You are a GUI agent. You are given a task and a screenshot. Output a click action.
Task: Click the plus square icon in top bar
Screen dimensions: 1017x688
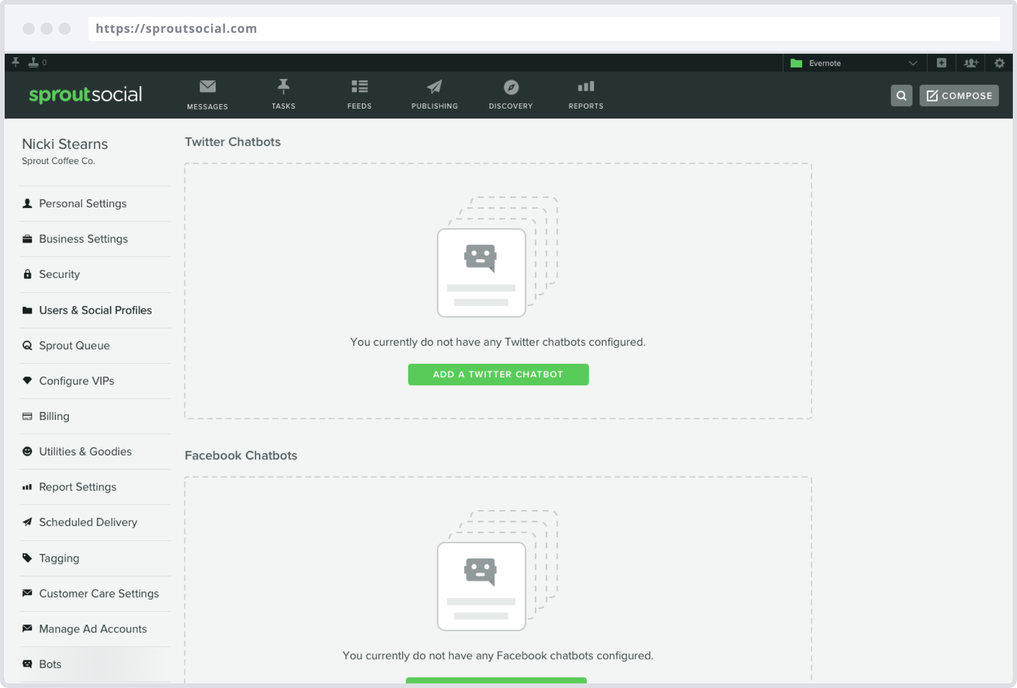click(x=941, y=63)
